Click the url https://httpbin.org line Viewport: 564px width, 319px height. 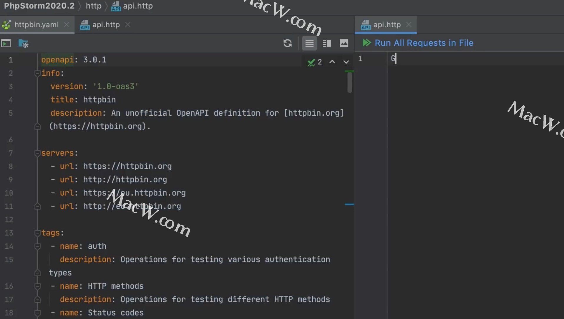pos(127,166)
